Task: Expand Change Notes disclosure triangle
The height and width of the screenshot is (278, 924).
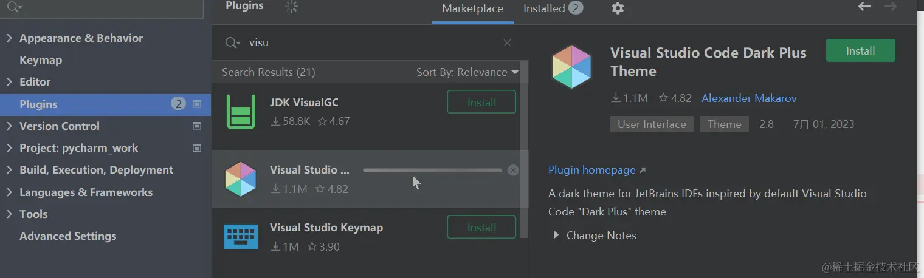Action: tap(556, 235)
